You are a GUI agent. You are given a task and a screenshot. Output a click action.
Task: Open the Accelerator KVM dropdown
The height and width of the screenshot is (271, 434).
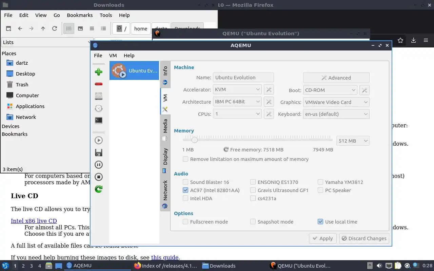coord(237,90)
